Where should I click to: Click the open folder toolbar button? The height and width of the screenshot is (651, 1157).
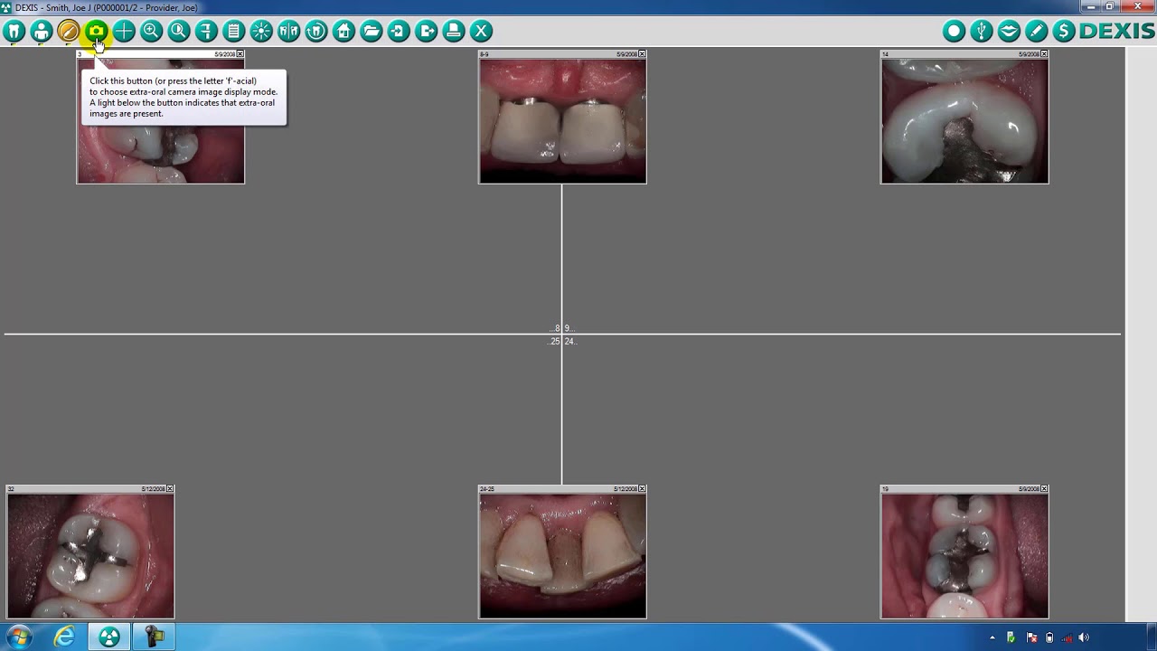tap(372, 32)
